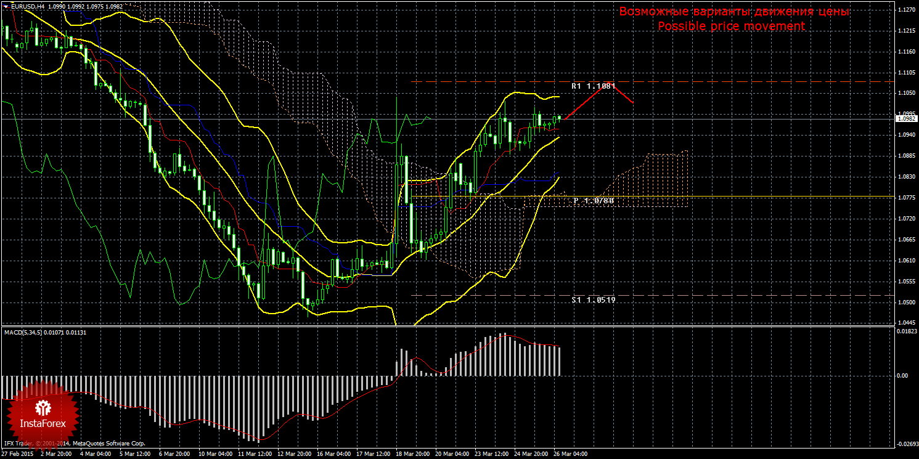Click the '5 Mar 12:00' time label
The height and width of the screenshot is (459, 919).
click(134, 454)
